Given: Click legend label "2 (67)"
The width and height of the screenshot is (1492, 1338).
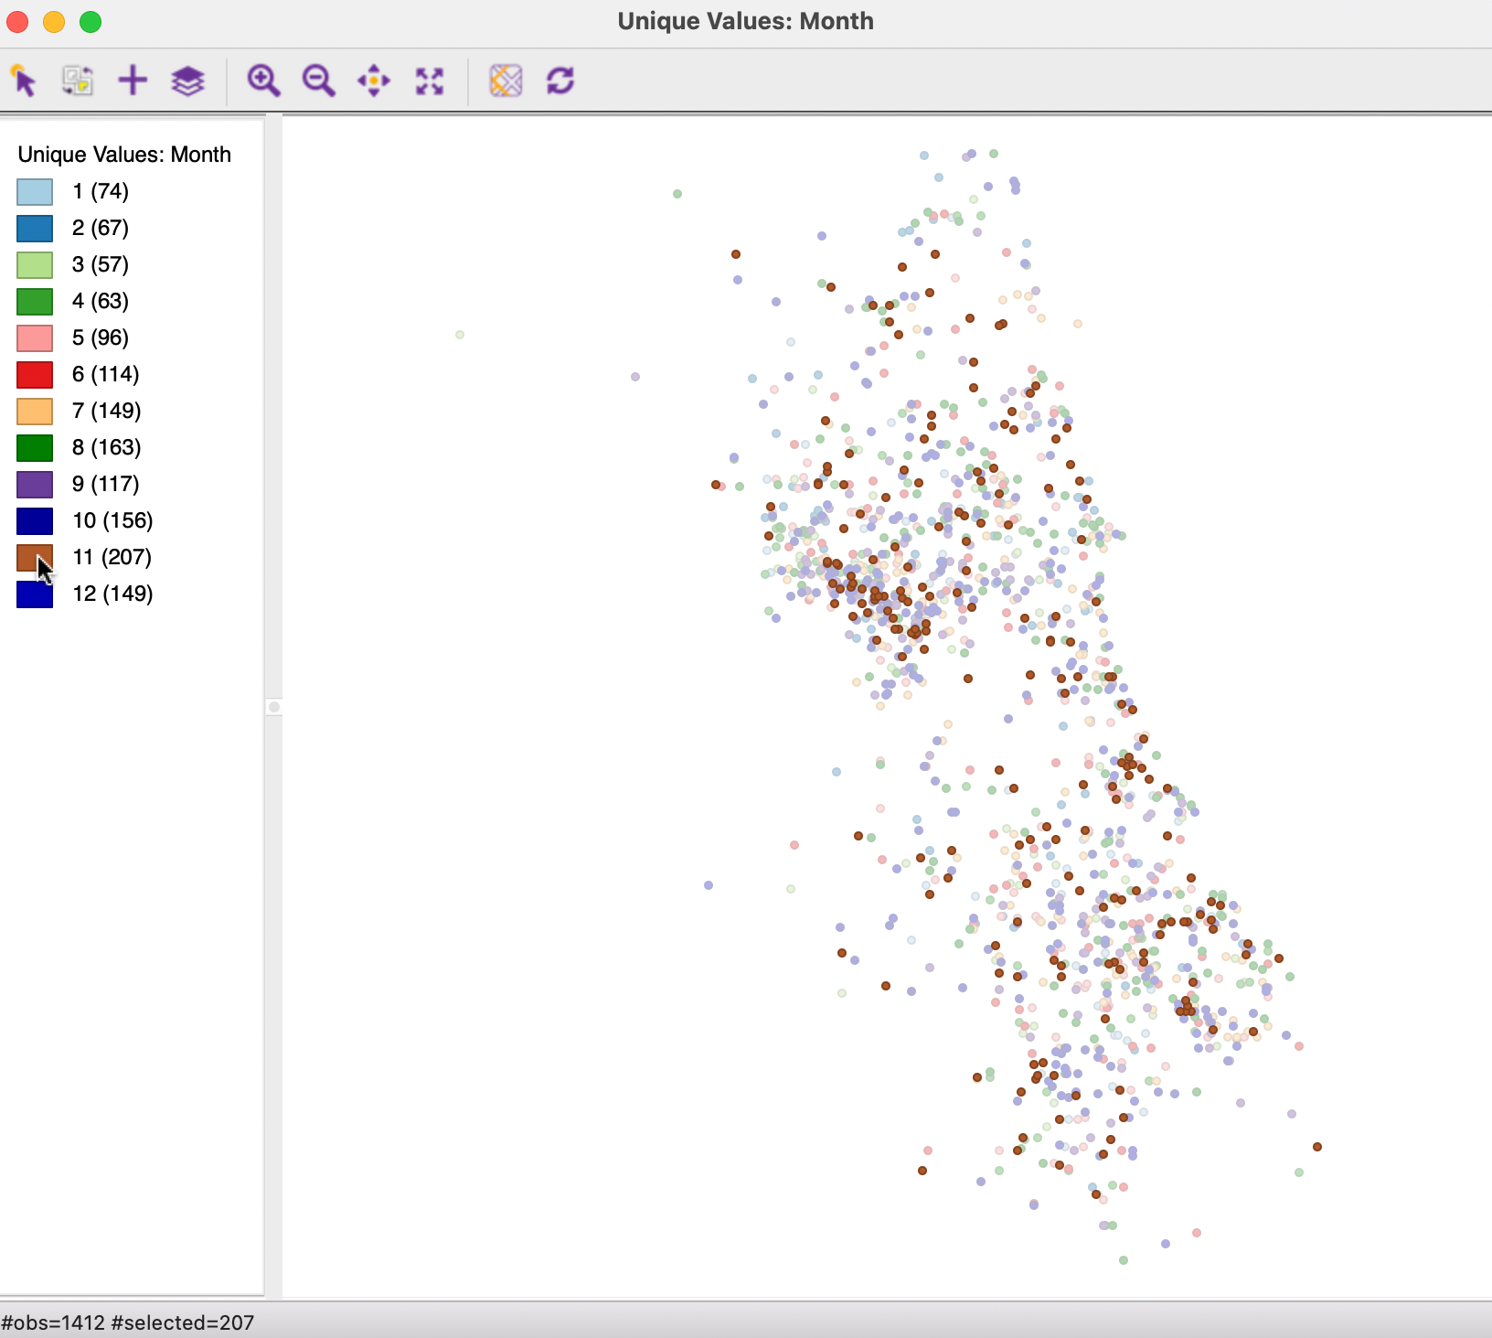Looking at the screenshot, I should tap(101, 228).
